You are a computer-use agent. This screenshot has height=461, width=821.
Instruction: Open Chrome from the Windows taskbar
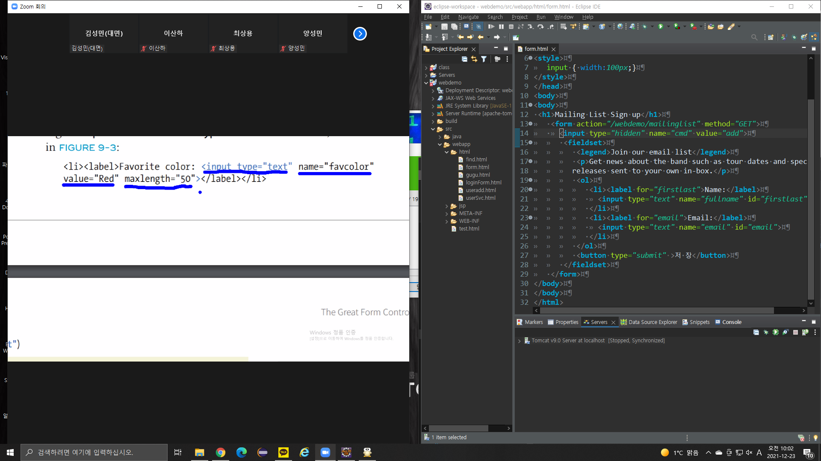(x=220, y=452)
